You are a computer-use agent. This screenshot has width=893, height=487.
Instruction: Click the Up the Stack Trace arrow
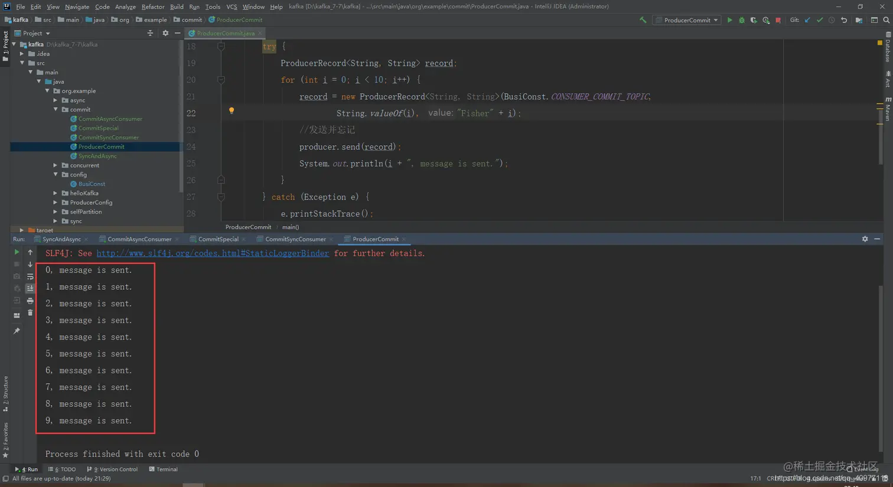tap(30, 252)
